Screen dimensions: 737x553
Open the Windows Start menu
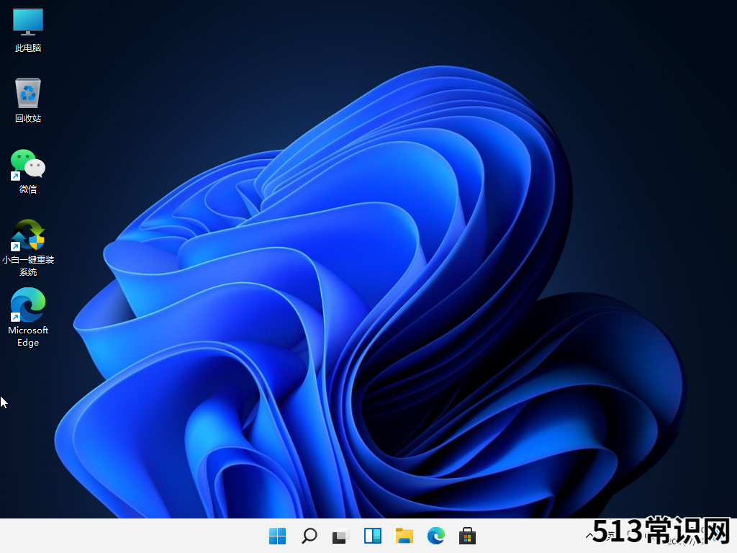coord(277,536)
